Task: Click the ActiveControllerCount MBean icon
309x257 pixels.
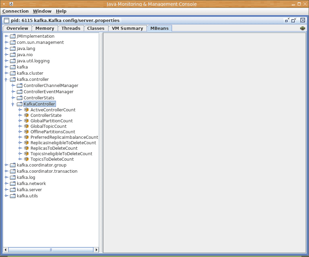Action: click(26, 110)
